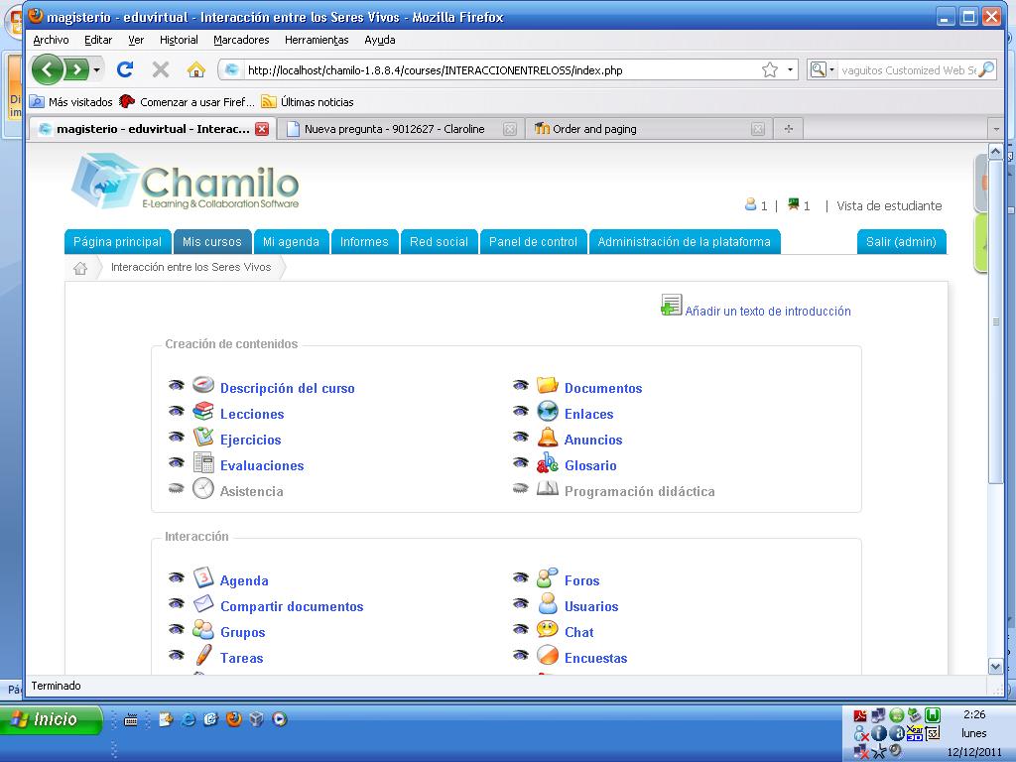The width and height of the screenshot is (1016, 762).
Task: Click the Anuncios bell icon
Action: (549, 439)
